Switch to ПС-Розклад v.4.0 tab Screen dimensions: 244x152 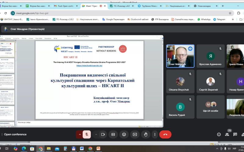coord(121,6)
